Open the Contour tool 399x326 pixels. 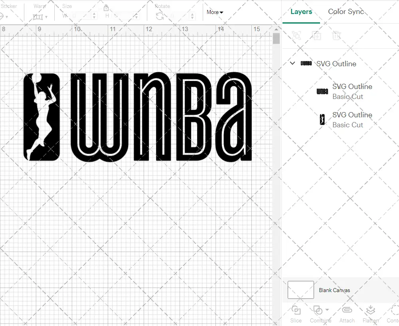pyautogui.click(x=393, y=314)
